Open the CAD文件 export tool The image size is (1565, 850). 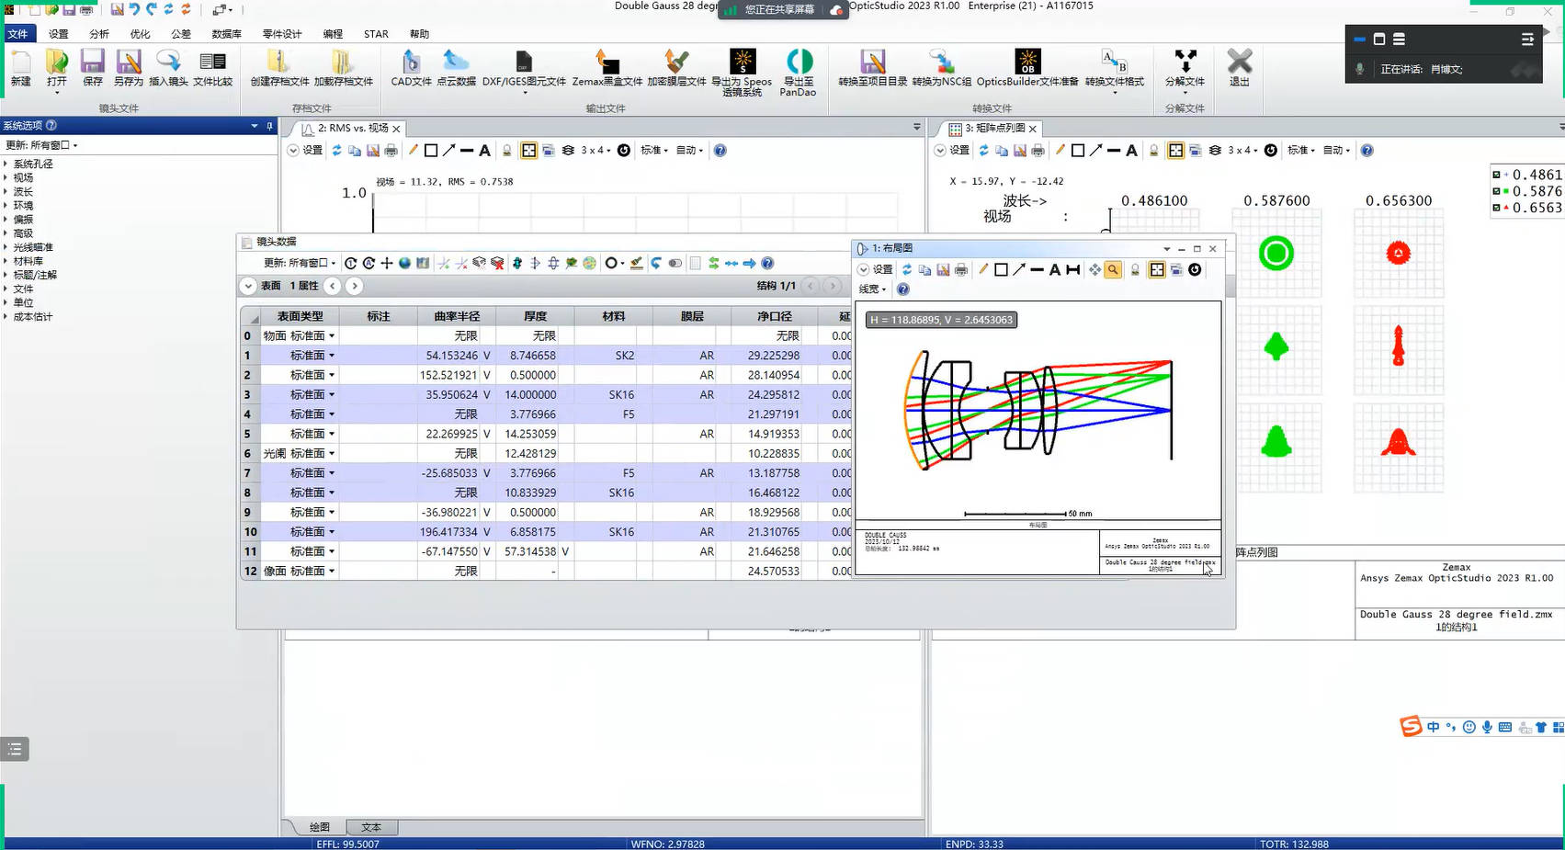[x=411, y=67]
